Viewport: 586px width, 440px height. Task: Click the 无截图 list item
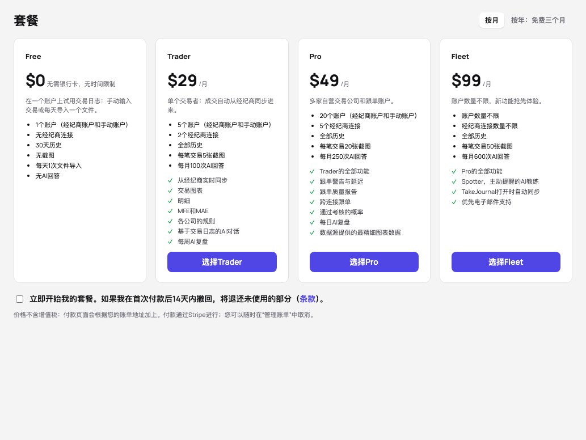click(x=45, y=155)
